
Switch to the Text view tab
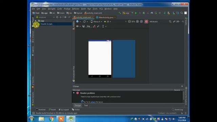coord(86,105)
